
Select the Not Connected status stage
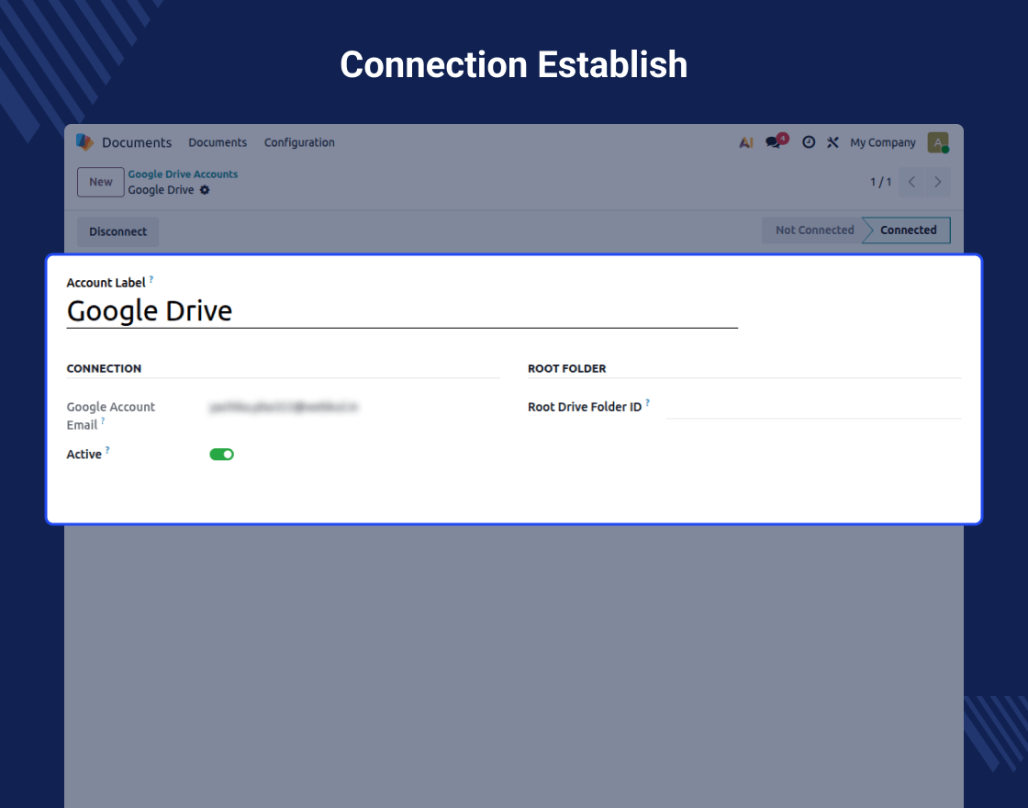pos(814,230)
